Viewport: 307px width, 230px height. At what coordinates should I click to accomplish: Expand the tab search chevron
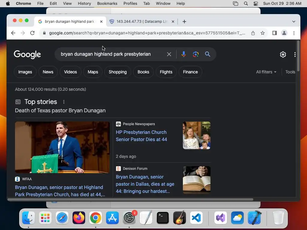pos(294,22)
